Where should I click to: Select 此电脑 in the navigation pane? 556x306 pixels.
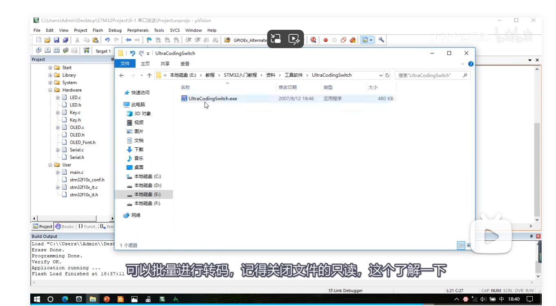pyautogui.click(x=134, y=104)
